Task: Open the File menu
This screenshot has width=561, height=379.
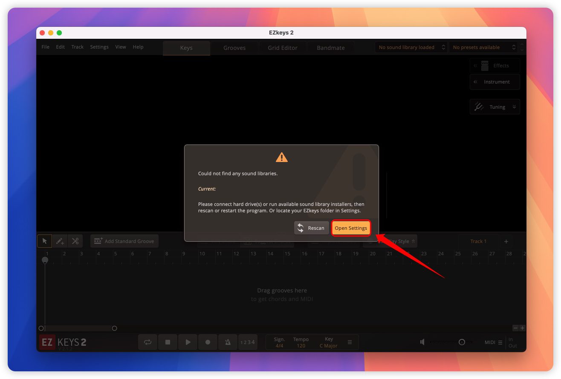Action: 46,47
